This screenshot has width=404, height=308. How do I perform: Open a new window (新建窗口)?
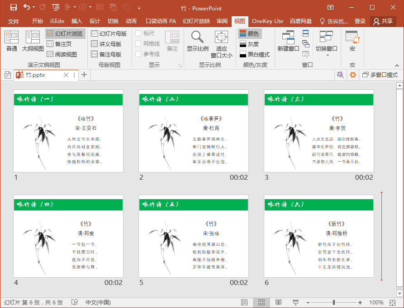[288, 41]
